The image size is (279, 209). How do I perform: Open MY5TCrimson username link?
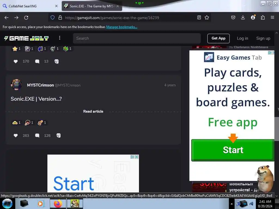[40, 85]
